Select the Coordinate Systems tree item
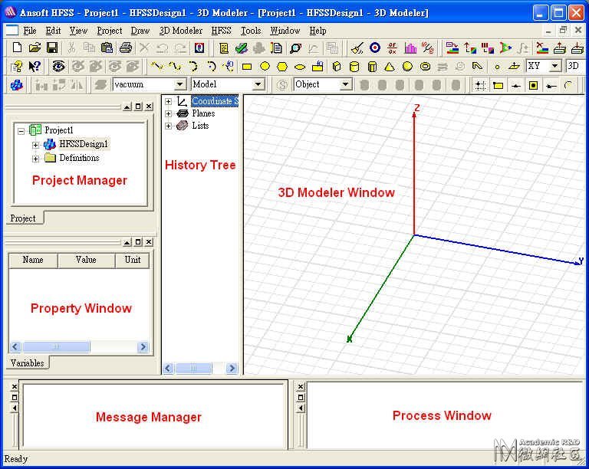 tap(215, 101)
